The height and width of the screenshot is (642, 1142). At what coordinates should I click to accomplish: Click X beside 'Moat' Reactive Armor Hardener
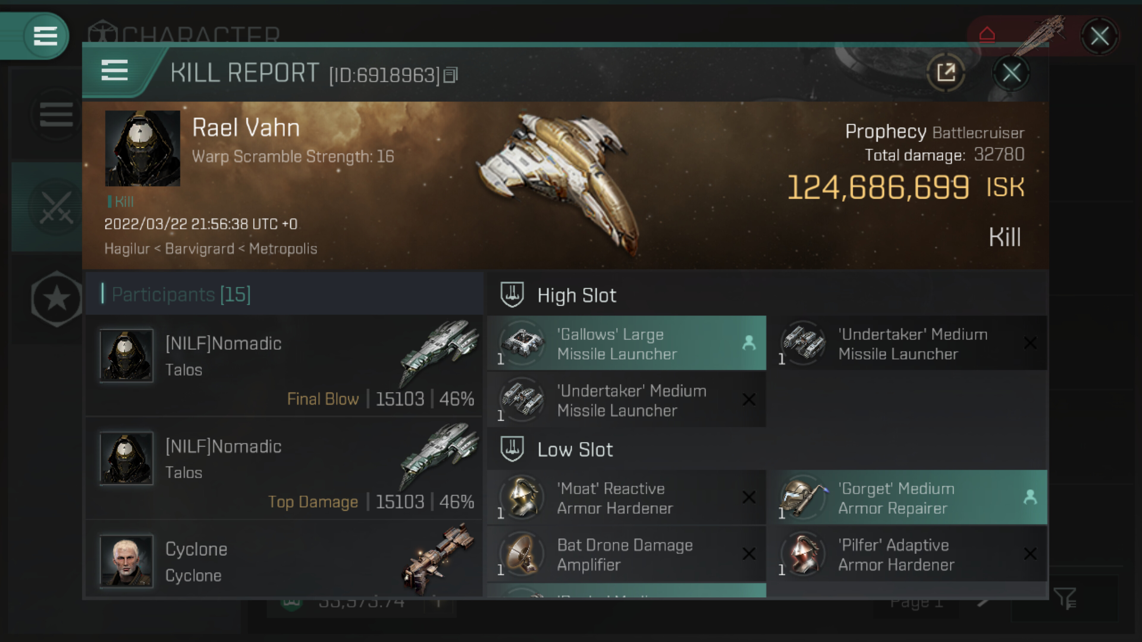pos(749,497)
